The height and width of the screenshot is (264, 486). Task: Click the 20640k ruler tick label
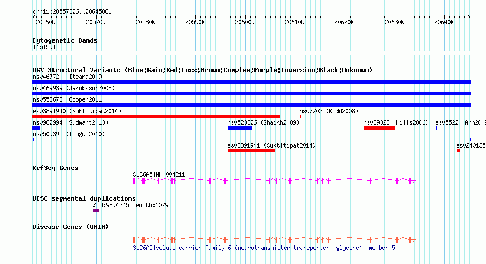click(x=444, y=22)
